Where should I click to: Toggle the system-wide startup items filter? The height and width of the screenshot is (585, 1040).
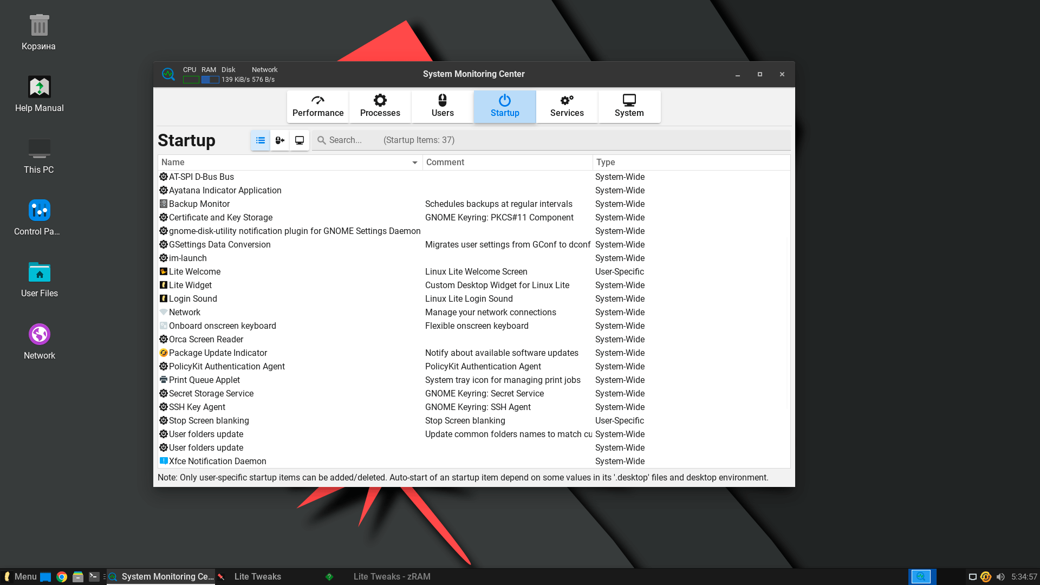[300, 140]
